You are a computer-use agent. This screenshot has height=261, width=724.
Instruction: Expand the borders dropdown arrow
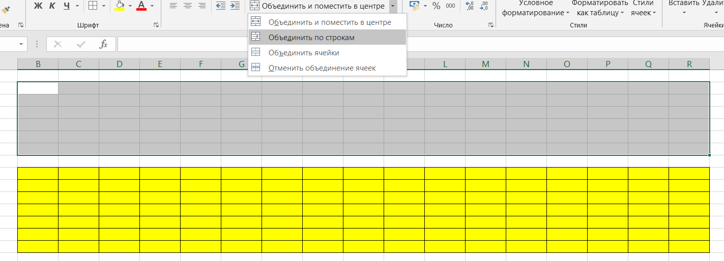click(x=104, y=6)
